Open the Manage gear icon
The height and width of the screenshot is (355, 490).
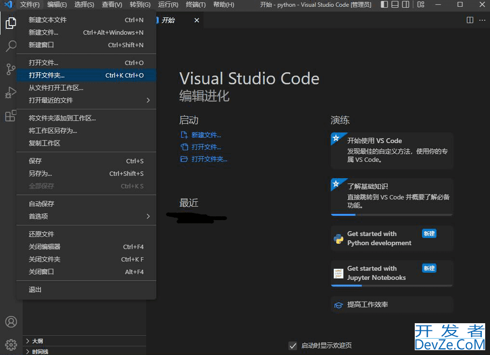tap(11, 345)
